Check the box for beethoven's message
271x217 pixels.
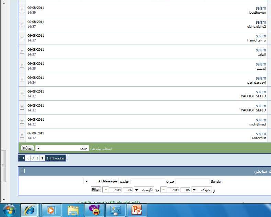pos(22,10)
